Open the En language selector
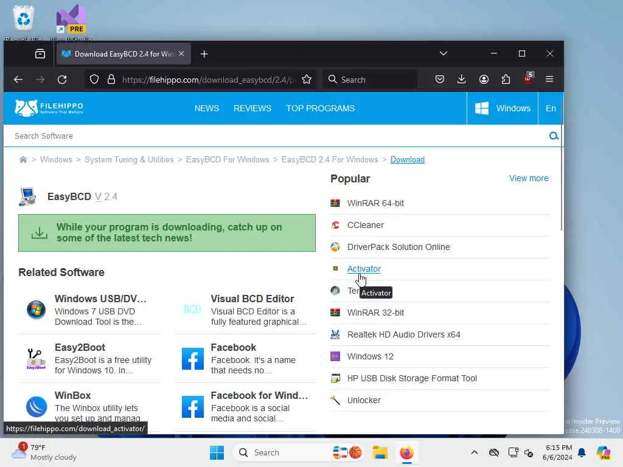Viewport: 623px width, 467px height. tap(551, 108)
